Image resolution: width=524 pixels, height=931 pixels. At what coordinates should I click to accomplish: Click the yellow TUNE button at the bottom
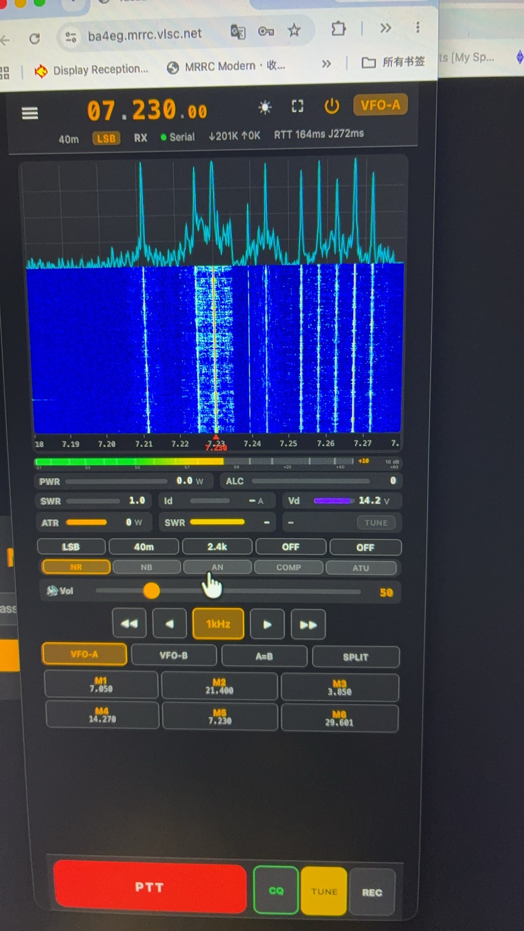(324, 891)
